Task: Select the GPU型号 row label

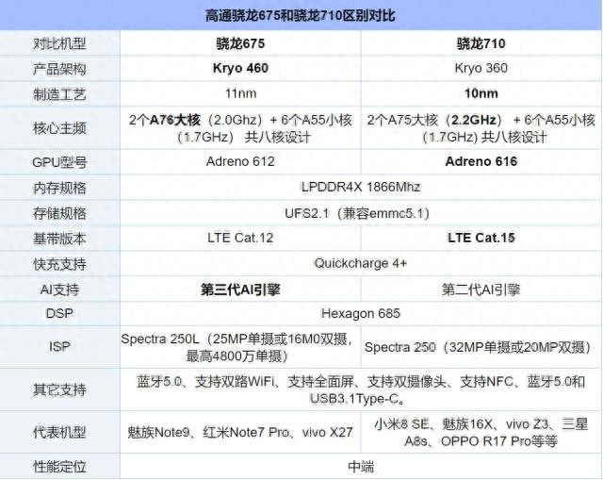Action: click(x=59, y=162)
